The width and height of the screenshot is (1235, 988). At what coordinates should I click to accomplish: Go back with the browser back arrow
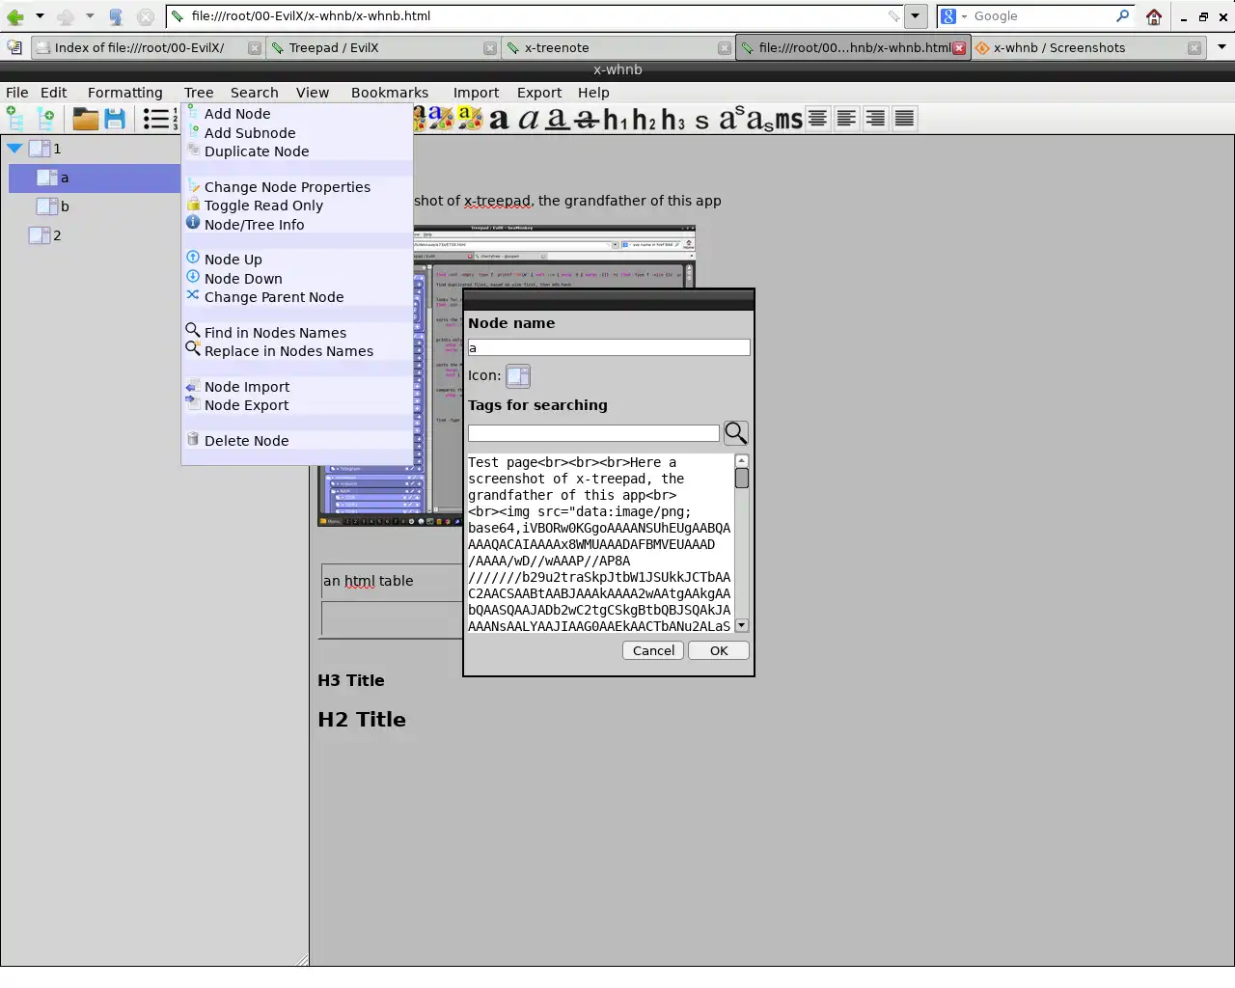pyautogui.click(x=15, y=16)
